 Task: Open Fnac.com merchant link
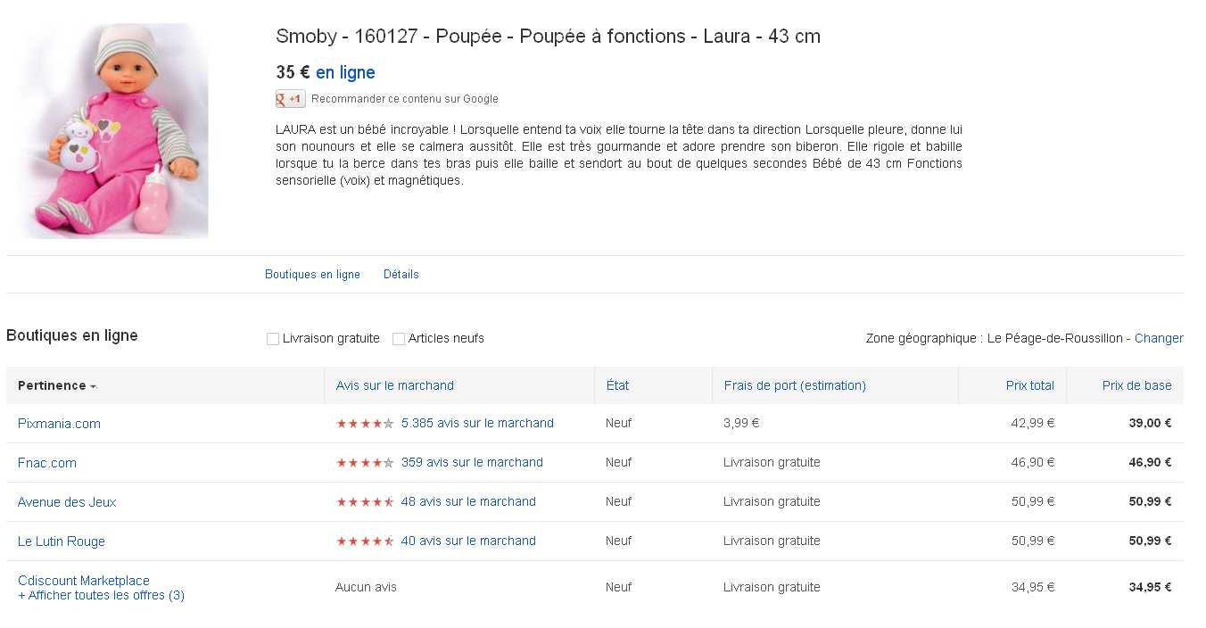click(47, 463)
